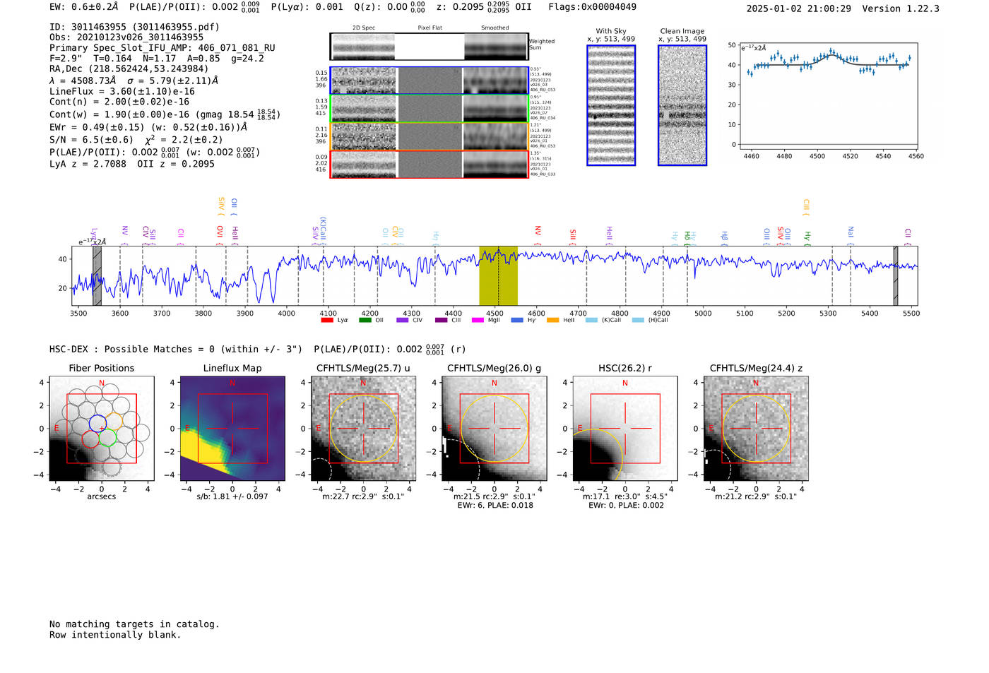
Task: Click the green OII legend swatch
Action: click(x=365, y=320)
